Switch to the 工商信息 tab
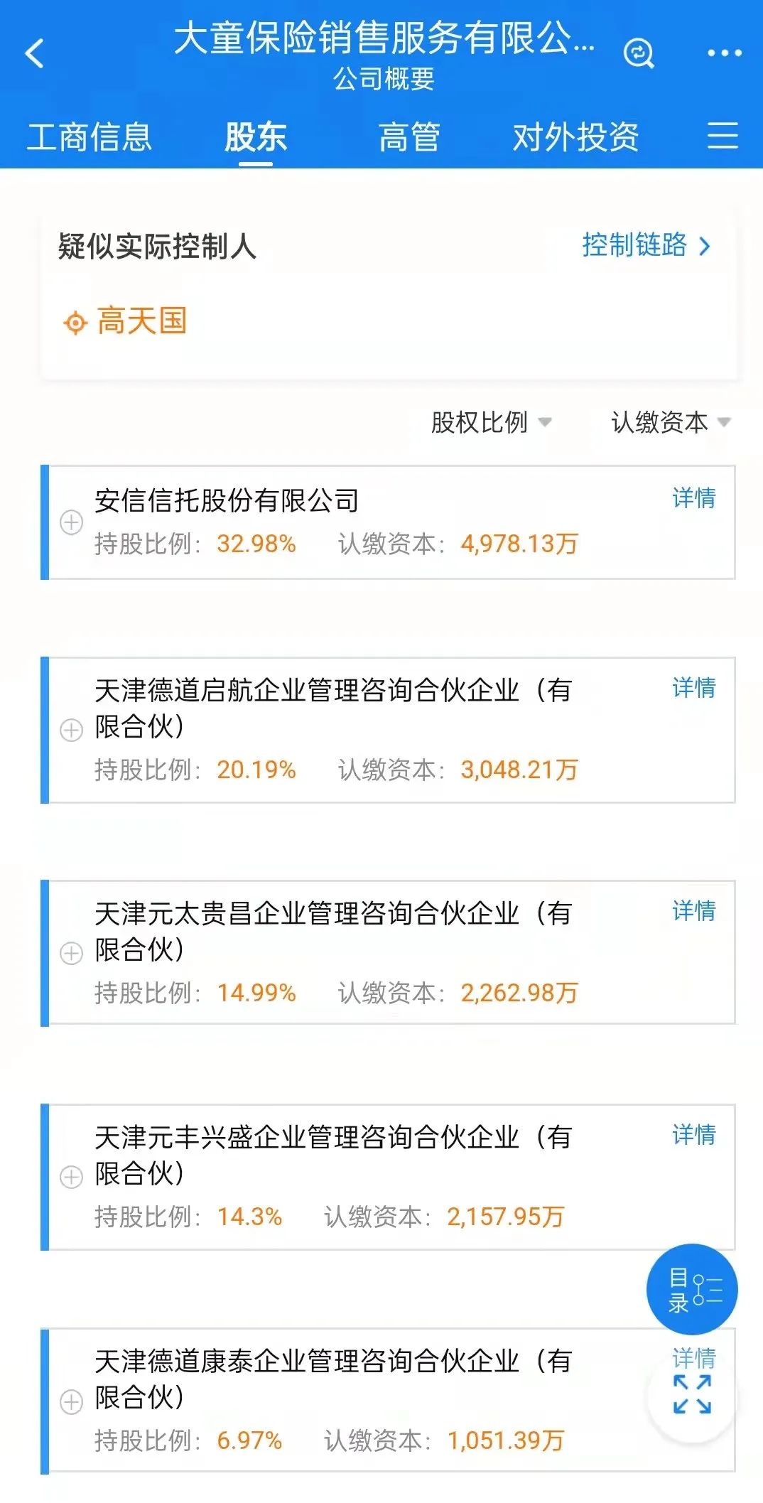The image size is (763, 1503). click(90, 136)
